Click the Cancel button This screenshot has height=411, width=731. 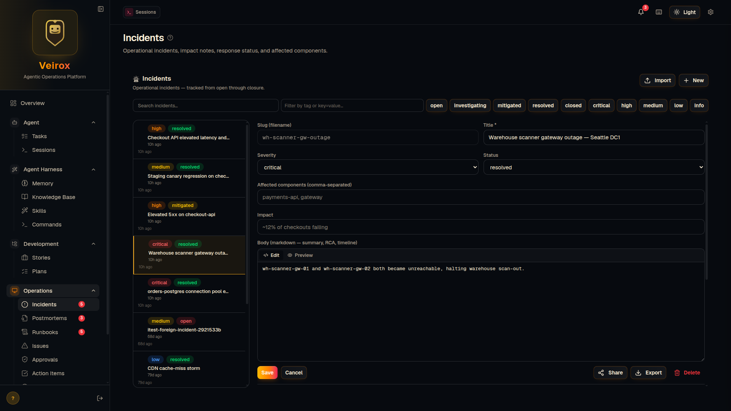294,373
